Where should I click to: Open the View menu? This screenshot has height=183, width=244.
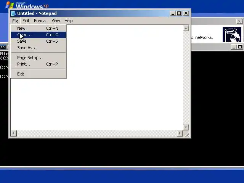tap(56, 21)
